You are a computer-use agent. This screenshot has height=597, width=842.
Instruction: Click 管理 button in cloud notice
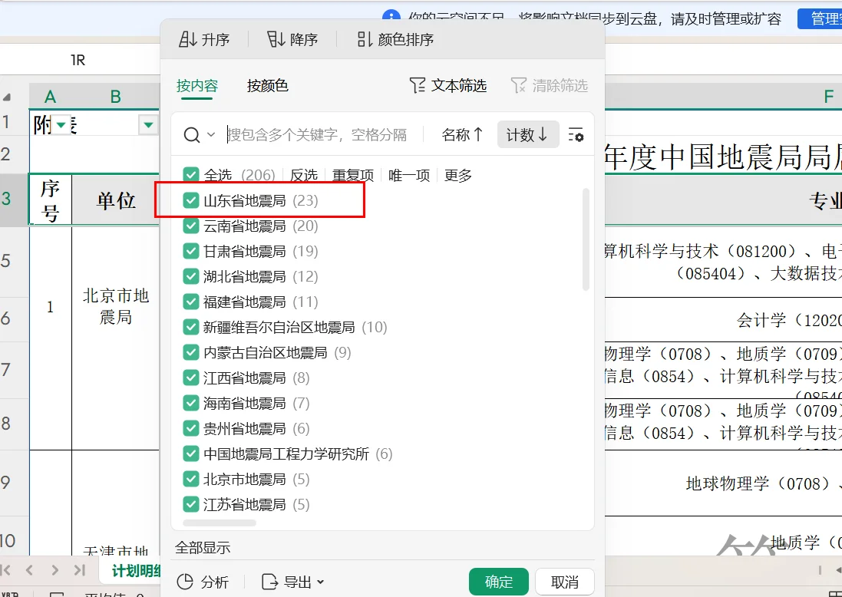pos(820,18)
